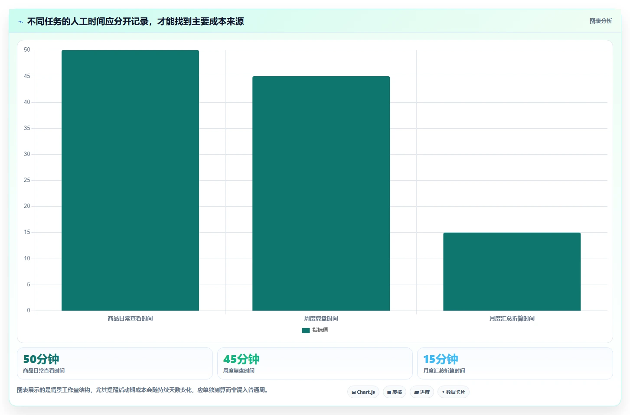Screen dimensions: 630x415
Task: Open the 45分钟 data card
Action: pos(315,363)
